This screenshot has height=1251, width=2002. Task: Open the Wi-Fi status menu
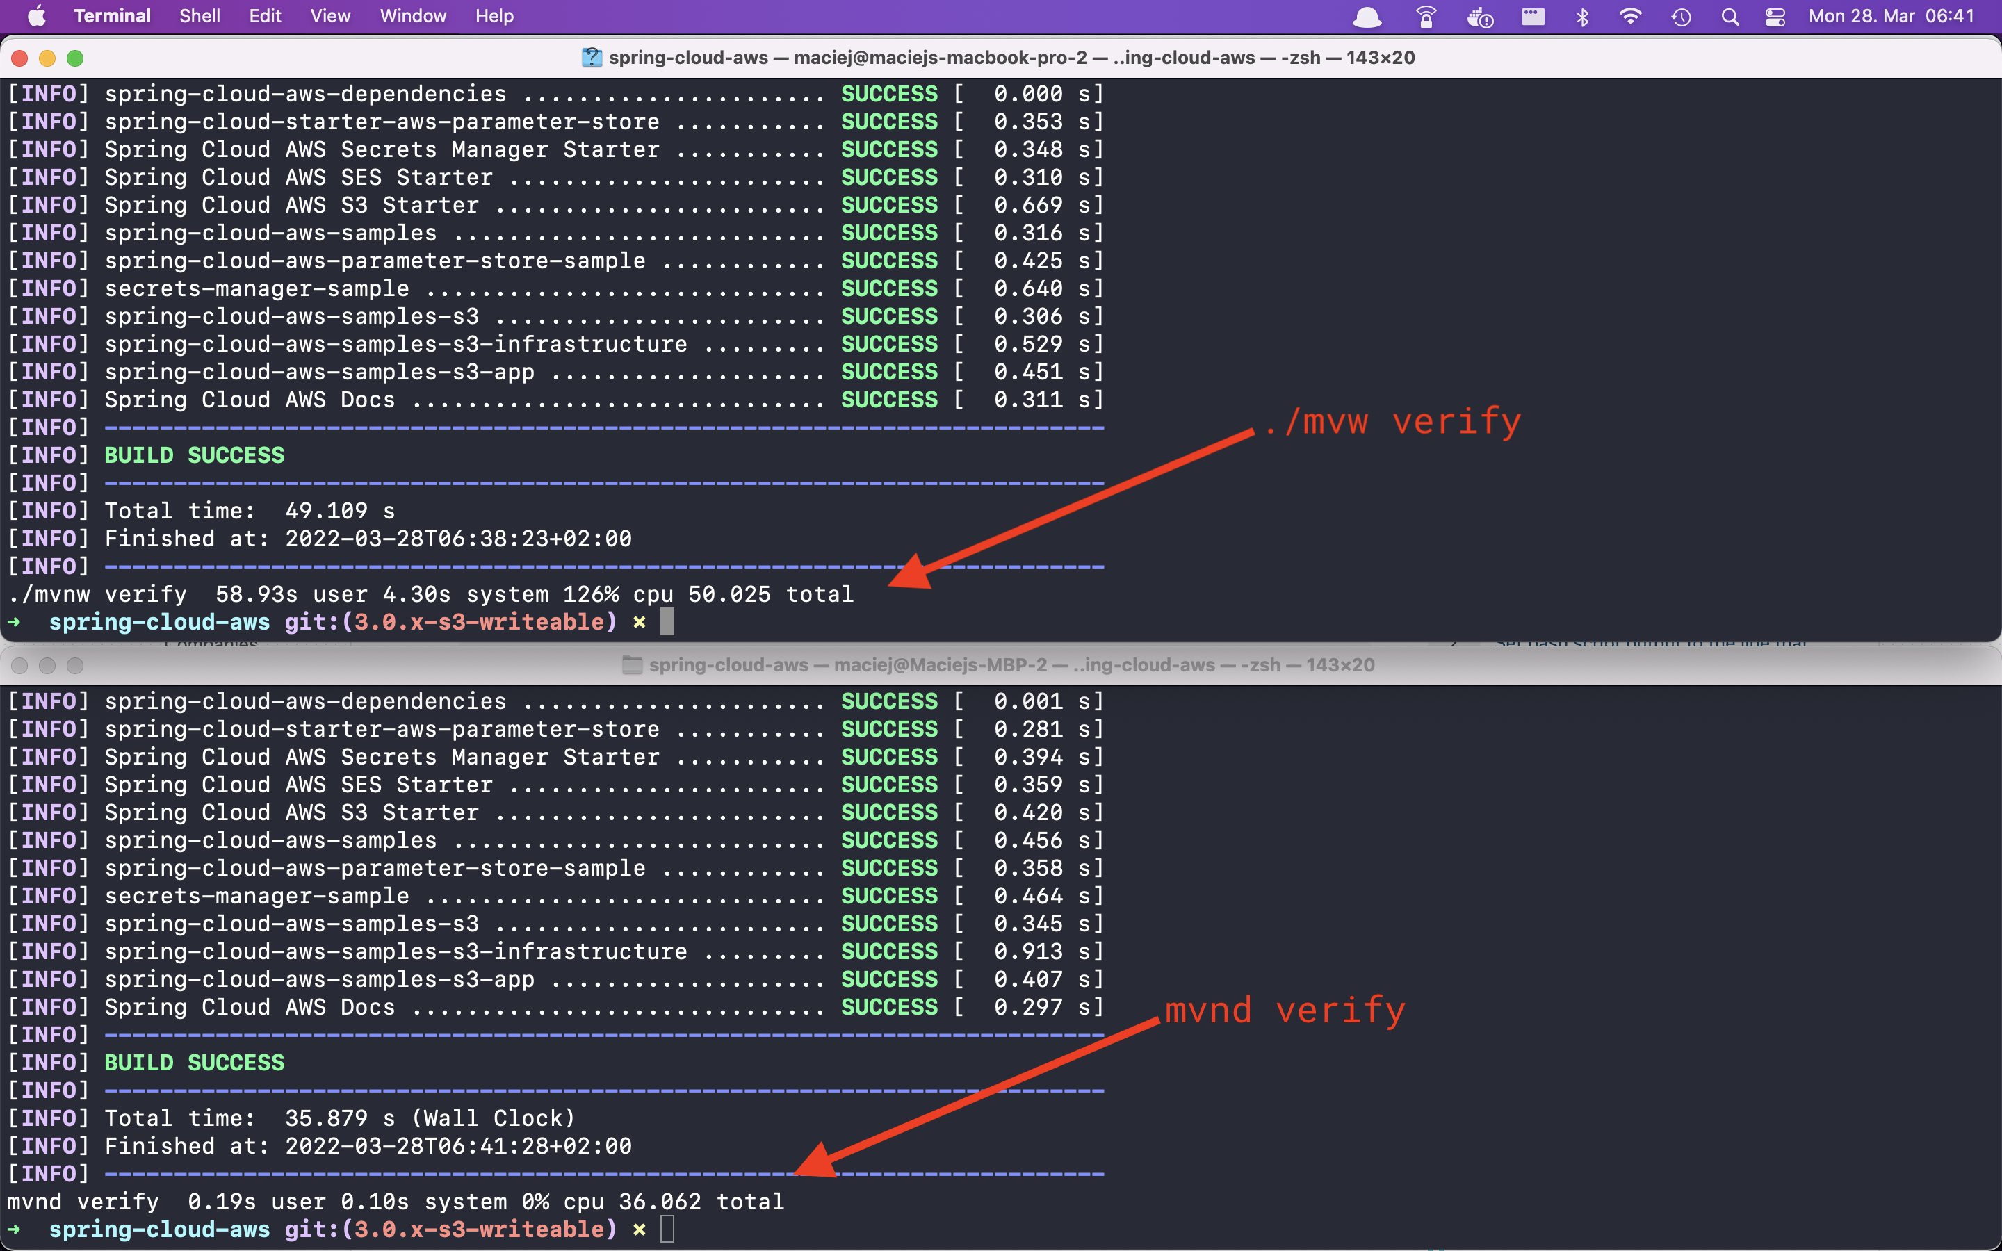pos(1631,17)
